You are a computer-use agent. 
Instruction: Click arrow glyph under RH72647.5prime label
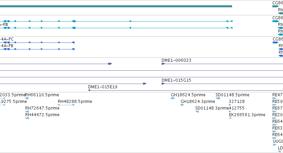[x=27, y=112]
